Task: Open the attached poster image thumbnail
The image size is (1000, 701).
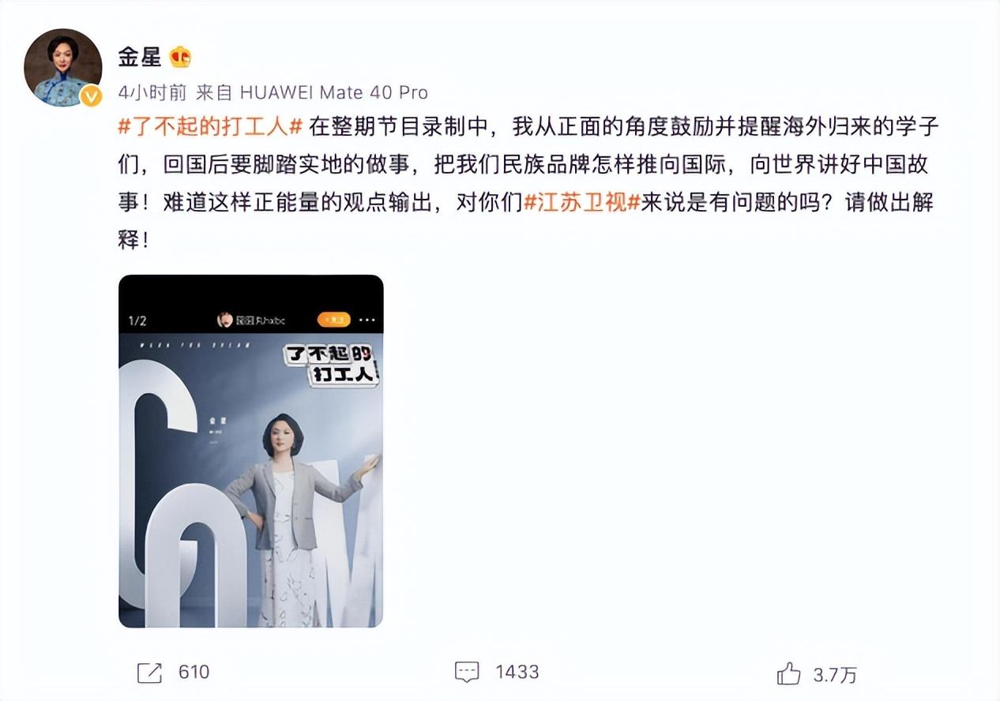Action: [251, 451]
